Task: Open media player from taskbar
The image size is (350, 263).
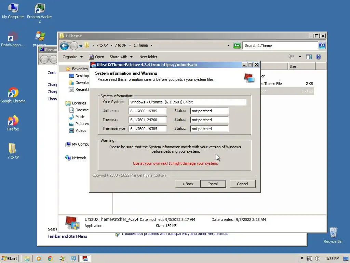Action: (x=39, y=259)
